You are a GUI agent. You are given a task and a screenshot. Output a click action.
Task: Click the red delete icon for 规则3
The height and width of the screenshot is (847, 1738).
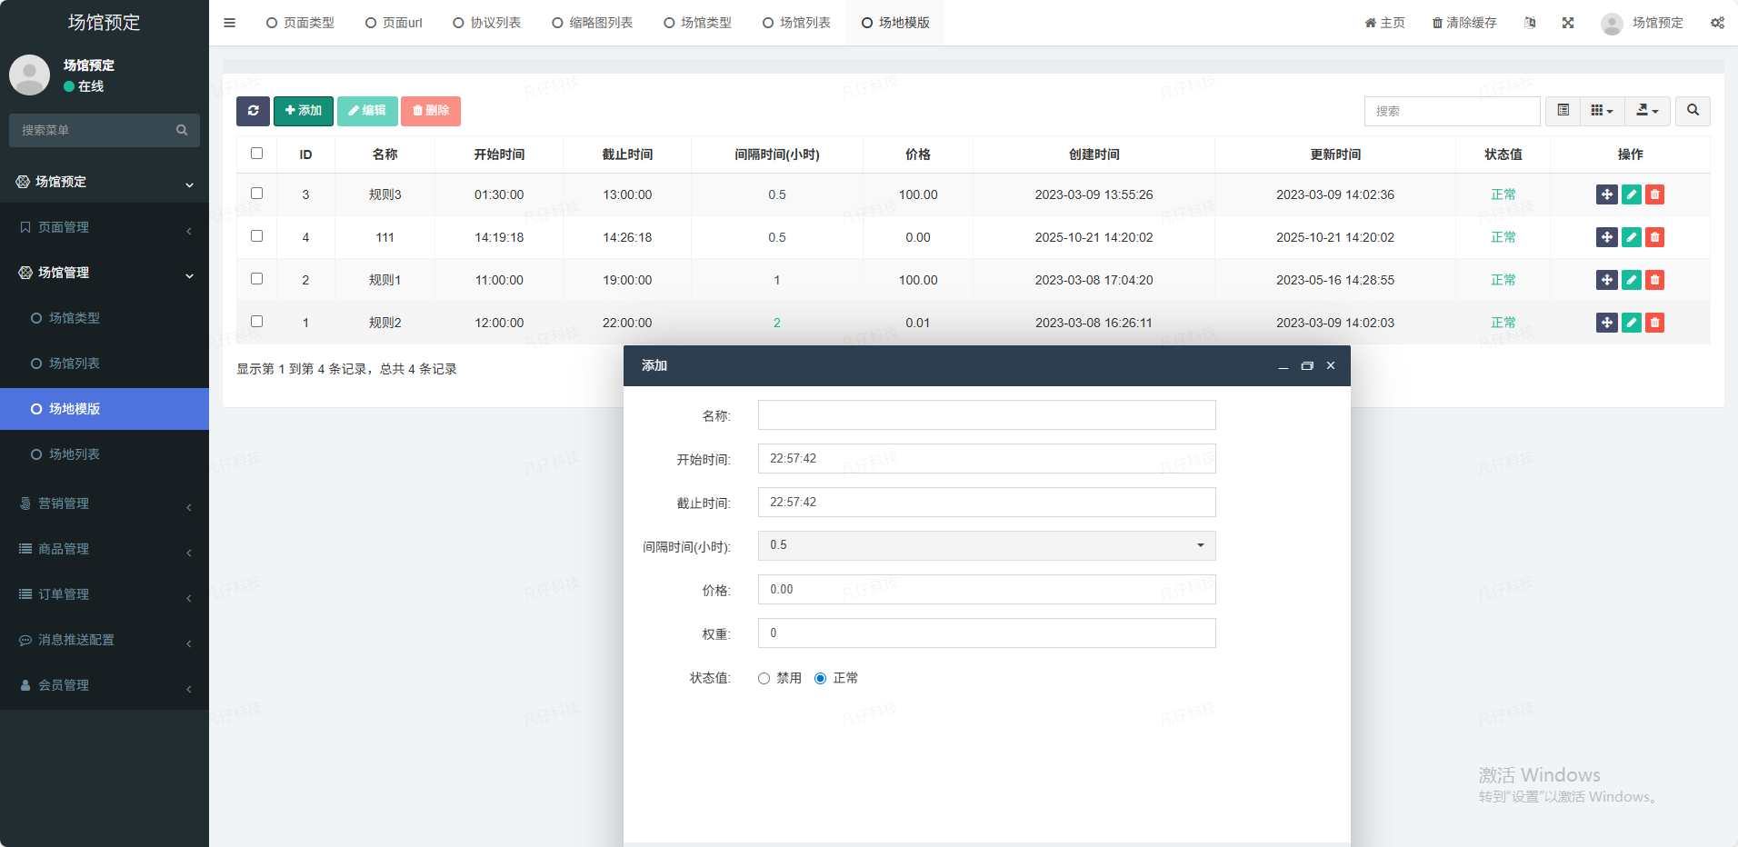pyautogui.click(x=1654, y=194)
